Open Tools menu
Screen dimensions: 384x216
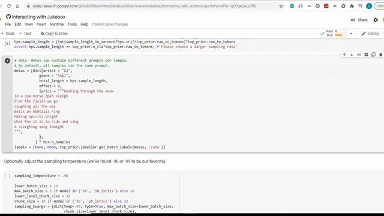click(72, 24)
